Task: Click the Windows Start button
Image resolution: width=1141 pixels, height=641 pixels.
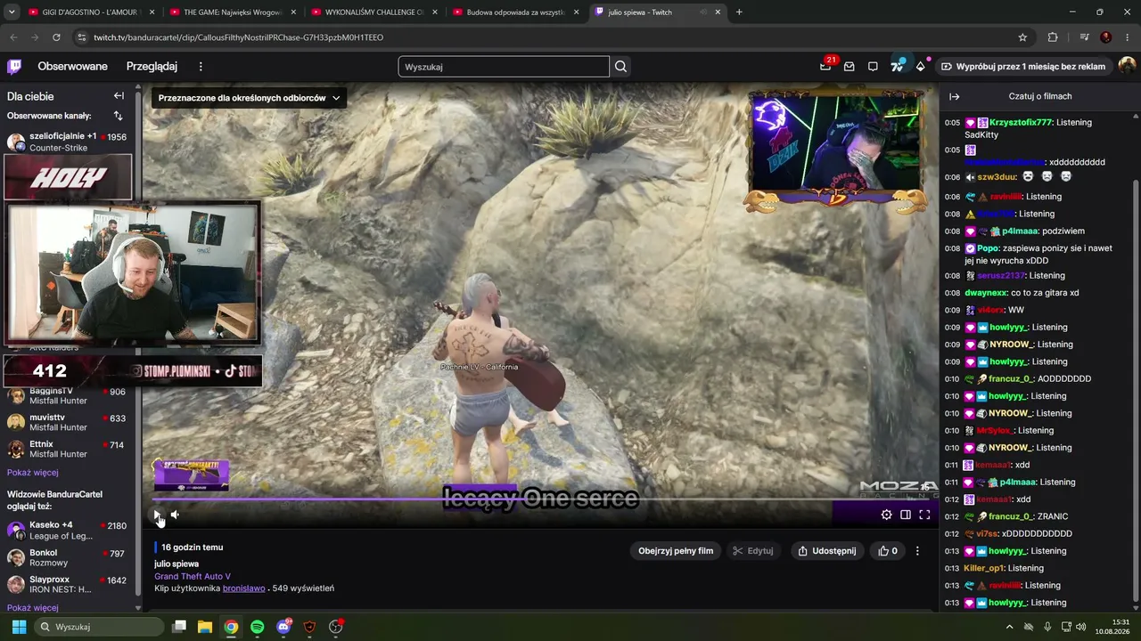Action: [x=19, y=627]
